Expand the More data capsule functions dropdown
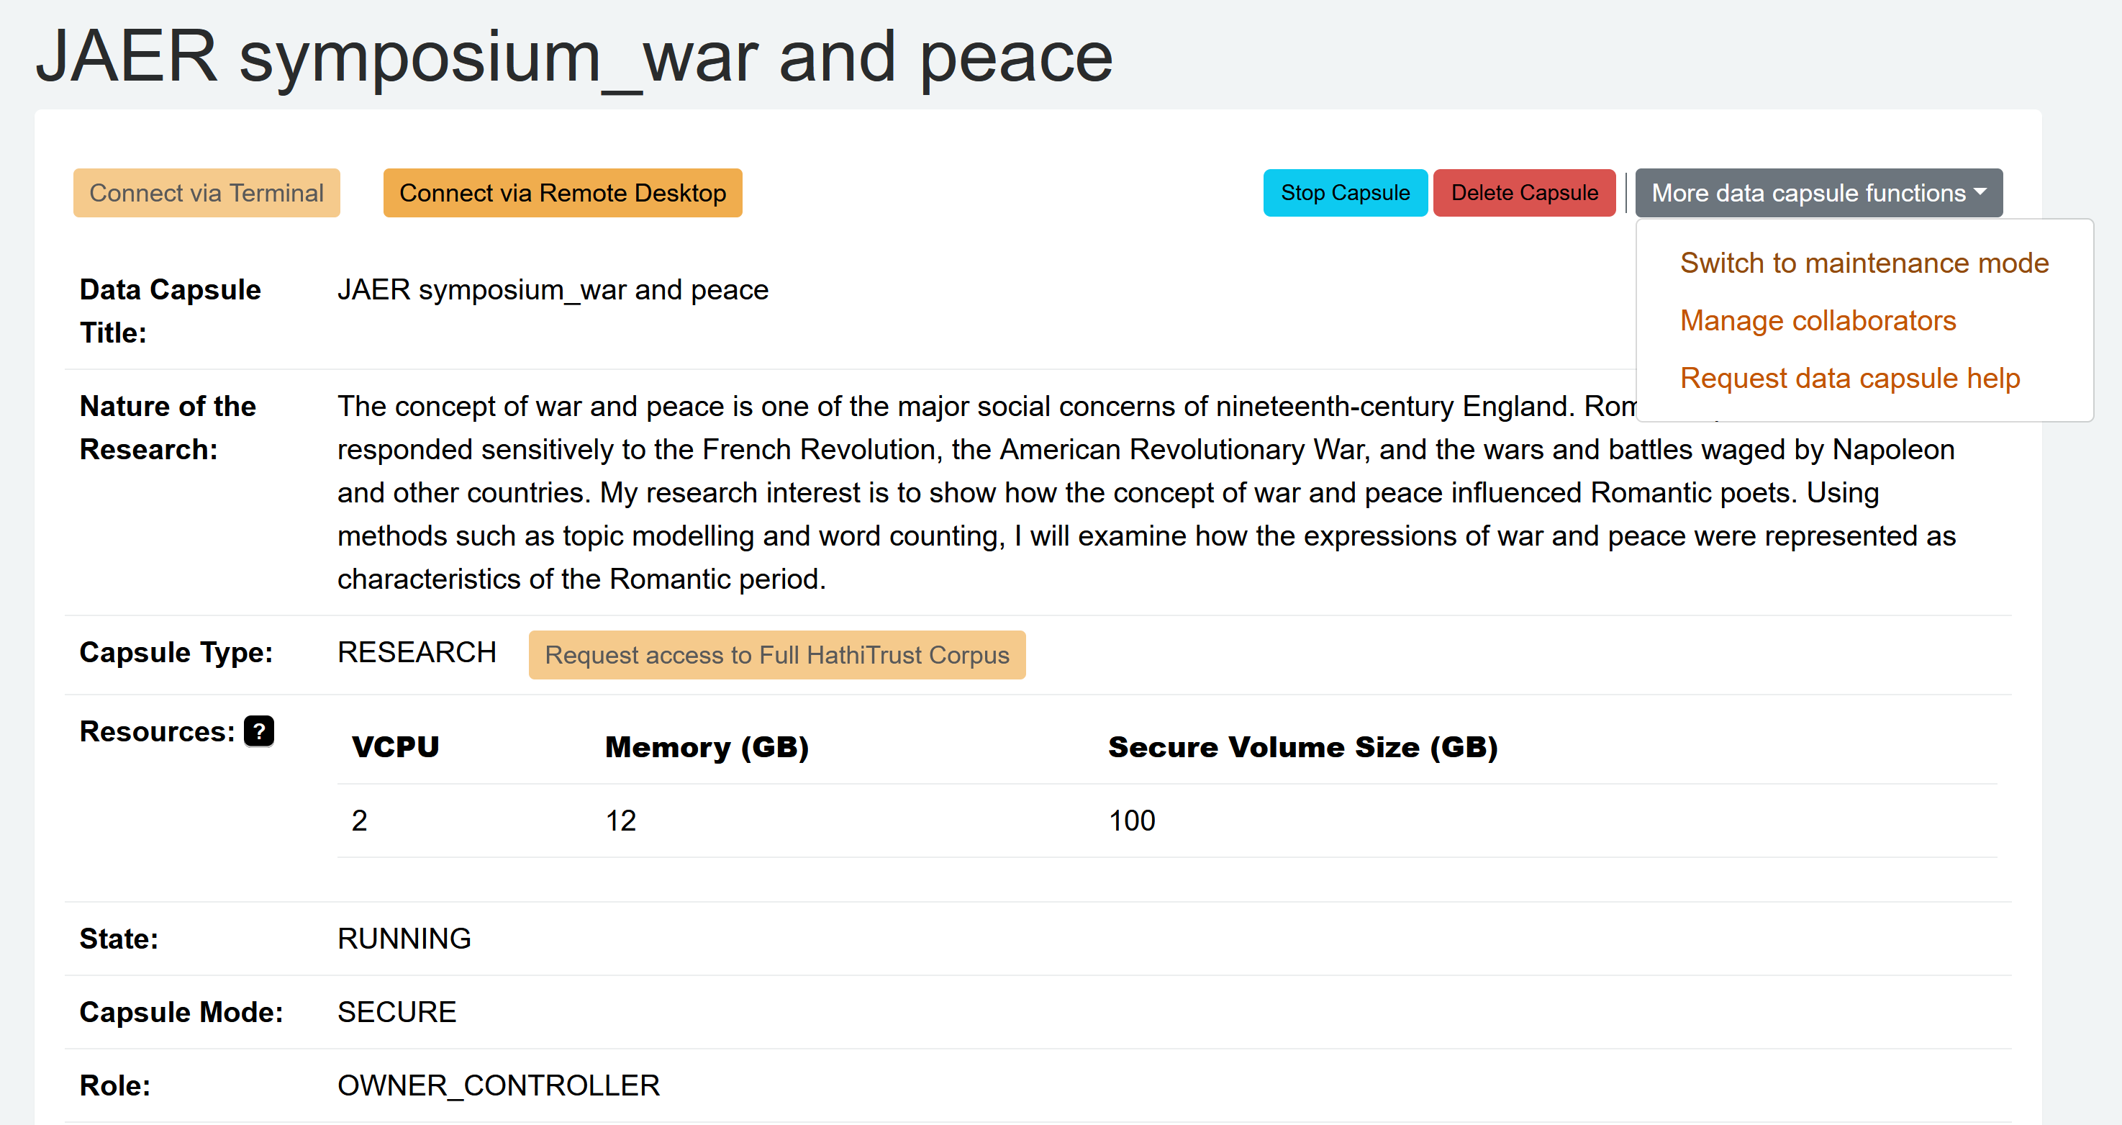This screenshot has width=2122, height=1125. (1818, 193)
